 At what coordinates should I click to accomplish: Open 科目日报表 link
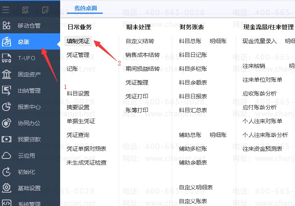193,96
